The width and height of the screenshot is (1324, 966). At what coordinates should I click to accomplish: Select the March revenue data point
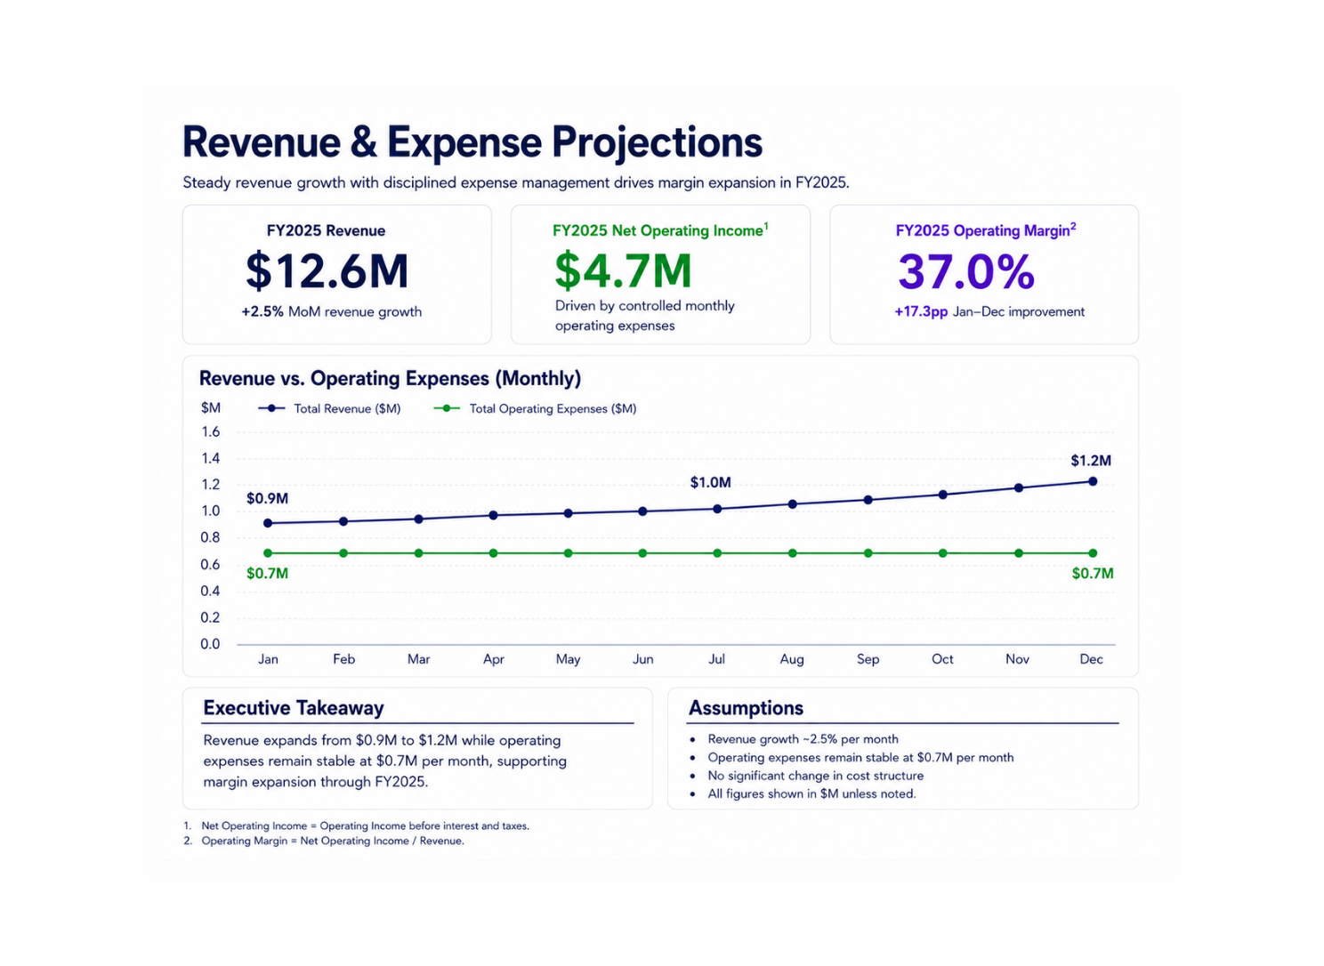tap(418, 519)
